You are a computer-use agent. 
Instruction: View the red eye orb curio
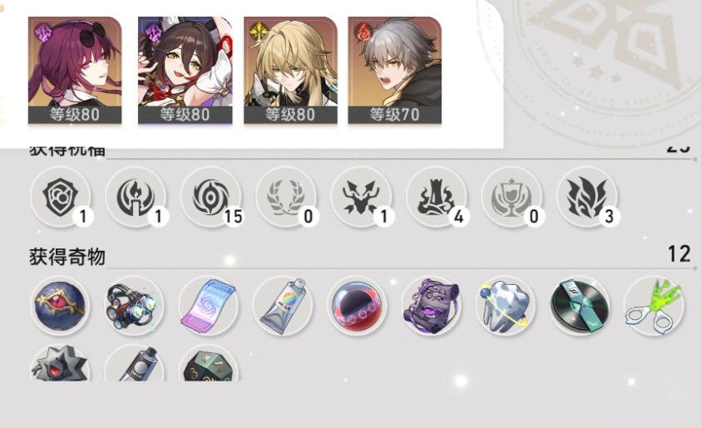tap(61, 306)
